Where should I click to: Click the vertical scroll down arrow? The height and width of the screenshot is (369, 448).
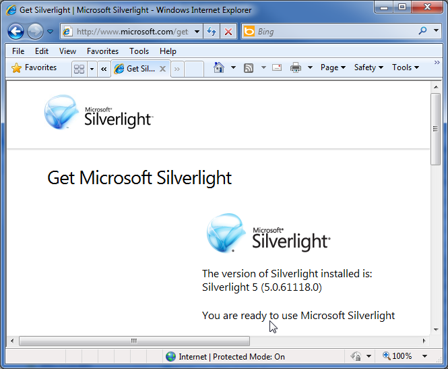point(436,329)
